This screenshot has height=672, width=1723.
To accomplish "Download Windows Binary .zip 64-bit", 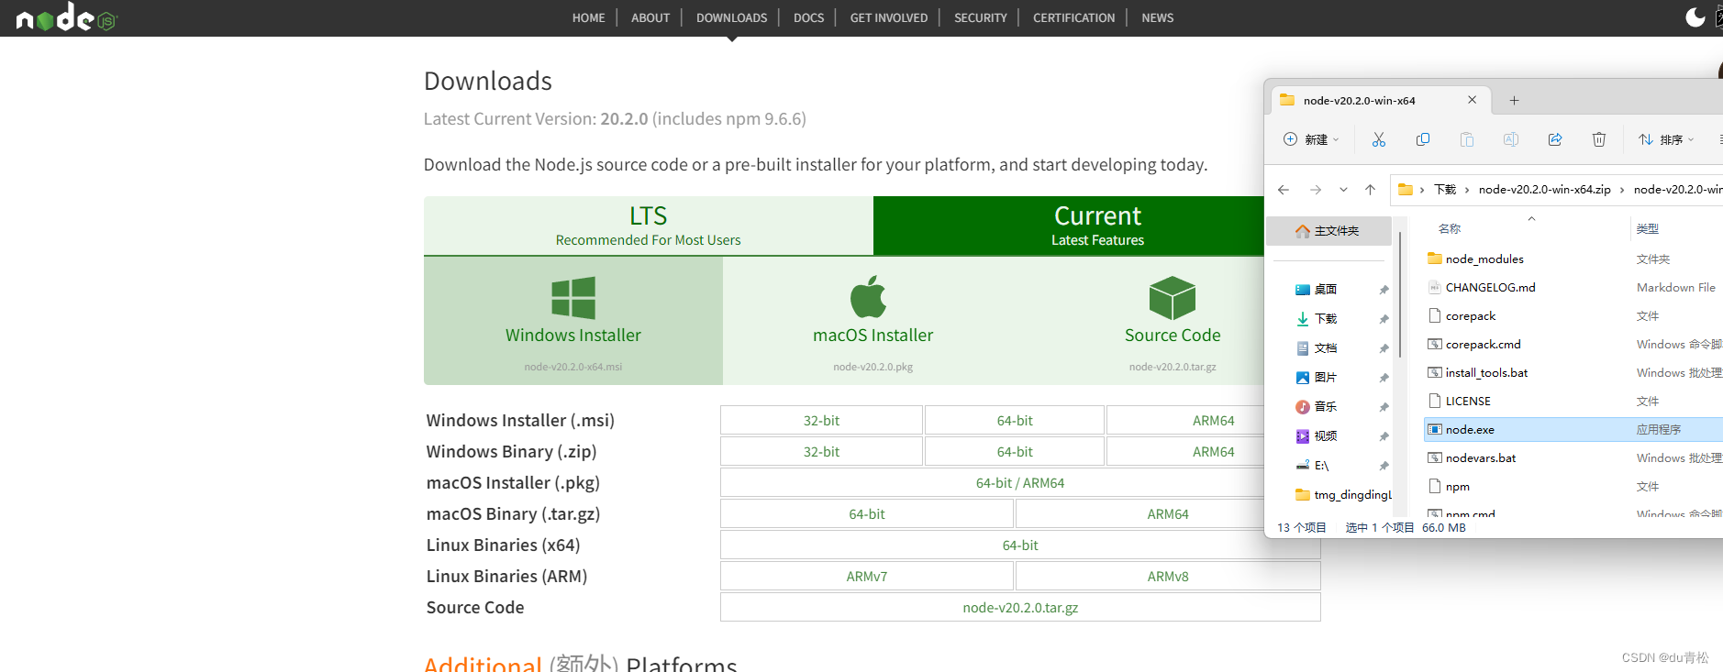I will [x=1015, y=452].
